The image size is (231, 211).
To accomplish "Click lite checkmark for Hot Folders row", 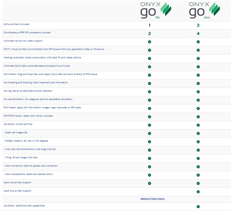I will click(150, 75).
